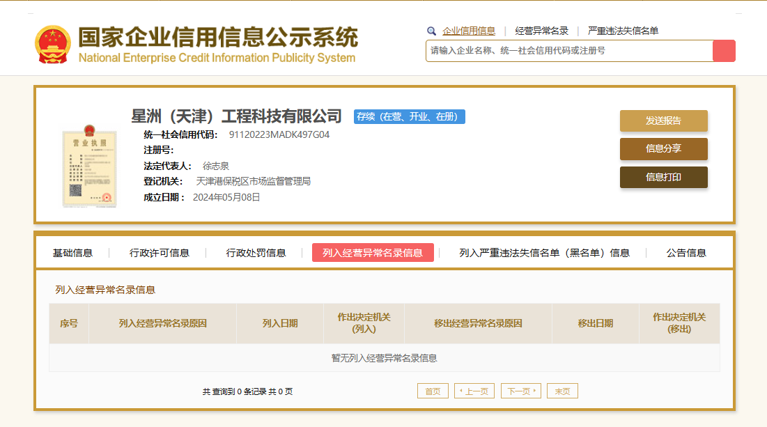Image resolution: width=767 pixels, height=427 pixels.
Task: Click the 信息分享 button
Action: (664, 148)
